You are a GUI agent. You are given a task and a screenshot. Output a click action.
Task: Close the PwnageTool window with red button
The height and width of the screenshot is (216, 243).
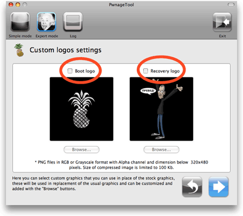[11, 5]
